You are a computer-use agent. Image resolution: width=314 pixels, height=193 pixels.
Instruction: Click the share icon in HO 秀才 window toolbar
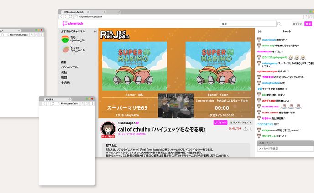pyautogui.click(x=83, y=103)
